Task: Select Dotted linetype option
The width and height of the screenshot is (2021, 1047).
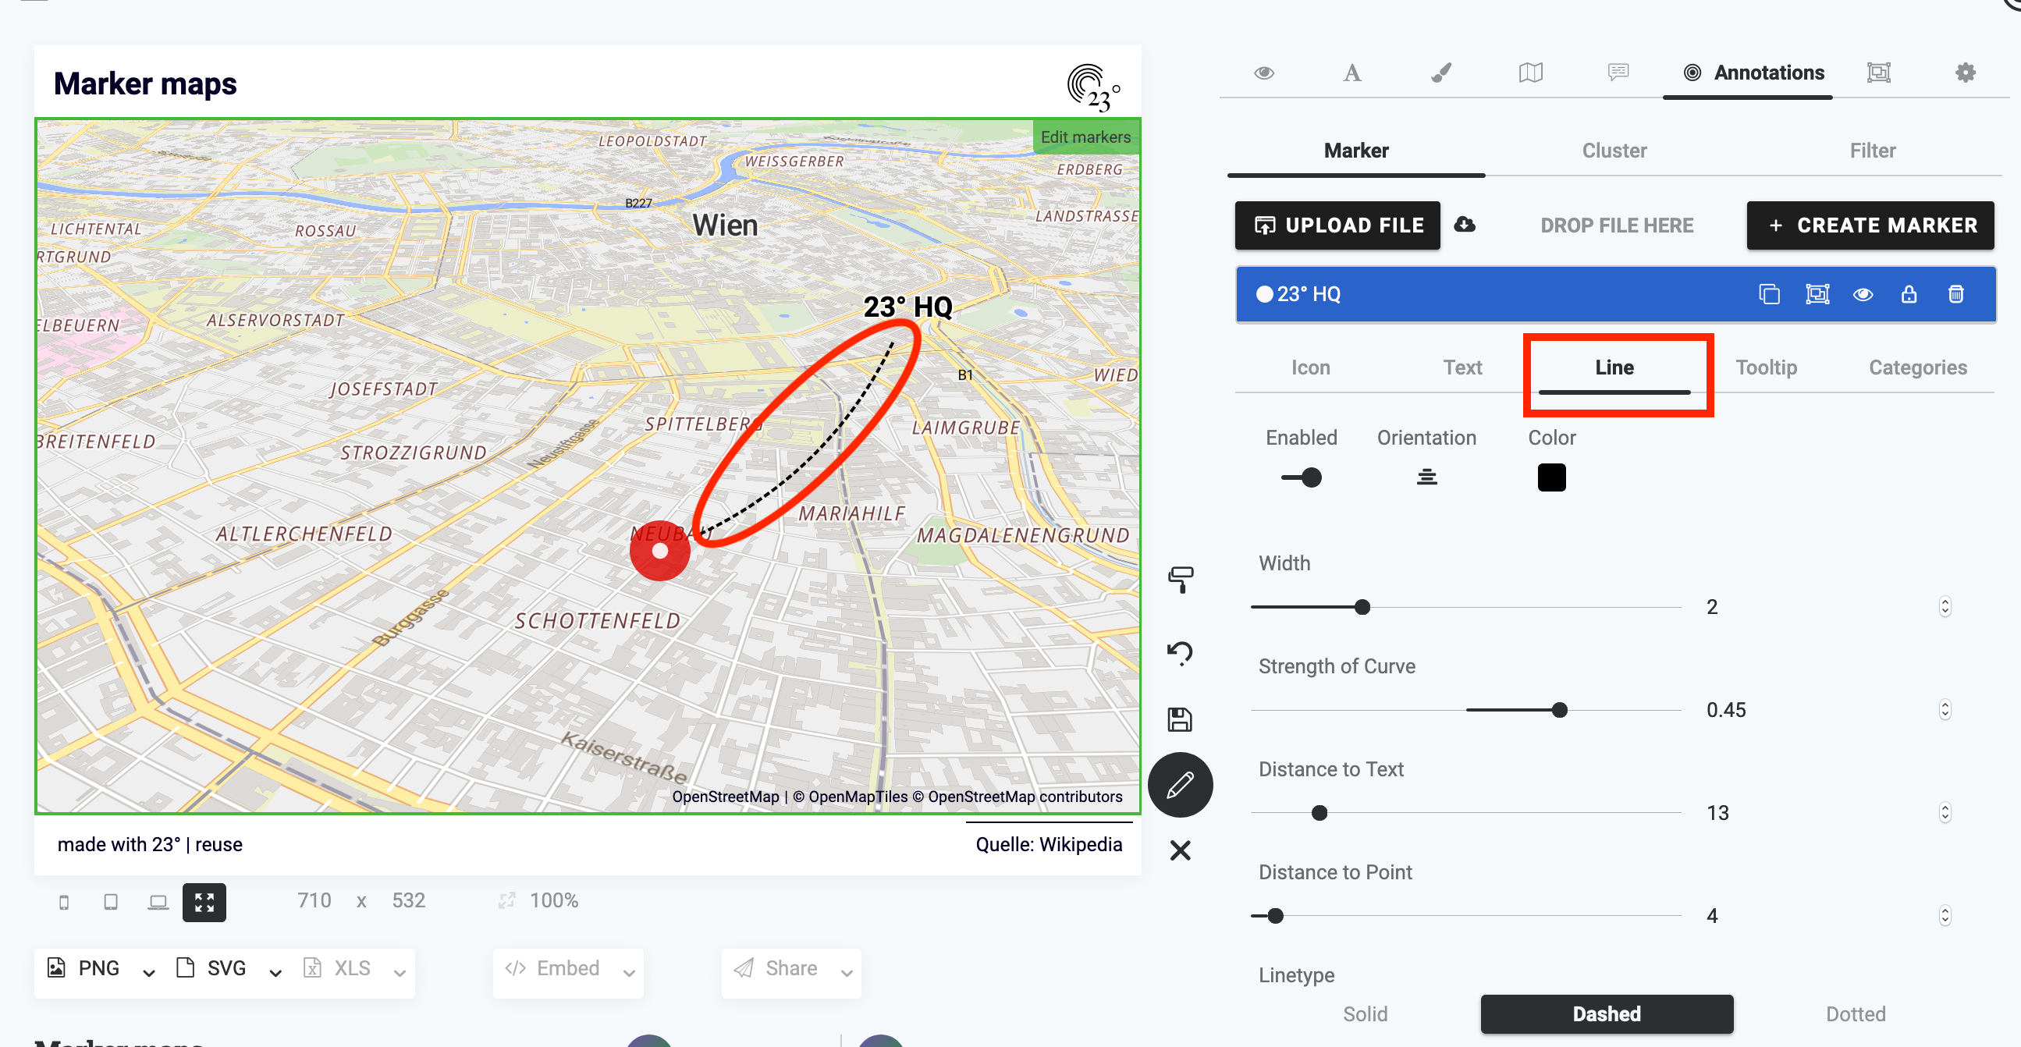Action: [x=1855, y=1013]
